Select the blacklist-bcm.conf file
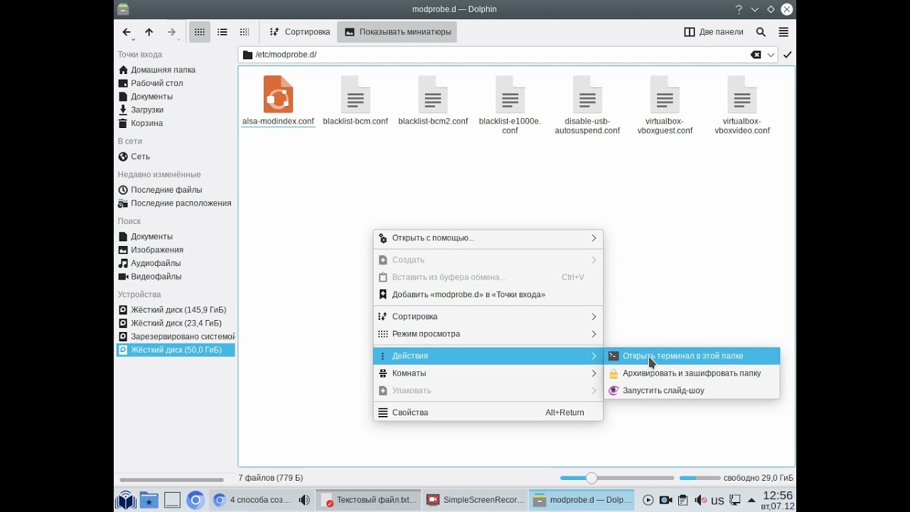This screenshot has width=910, height=512. coord(355,101)
